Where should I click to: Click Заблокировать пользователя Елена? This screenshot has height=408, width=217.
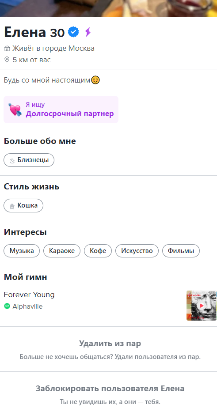(110, 389)
